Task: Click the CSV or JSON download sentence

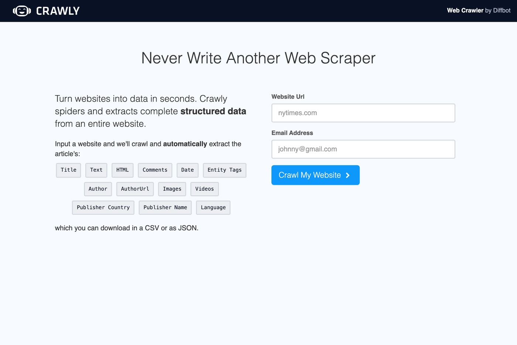Action: (127, 228)
